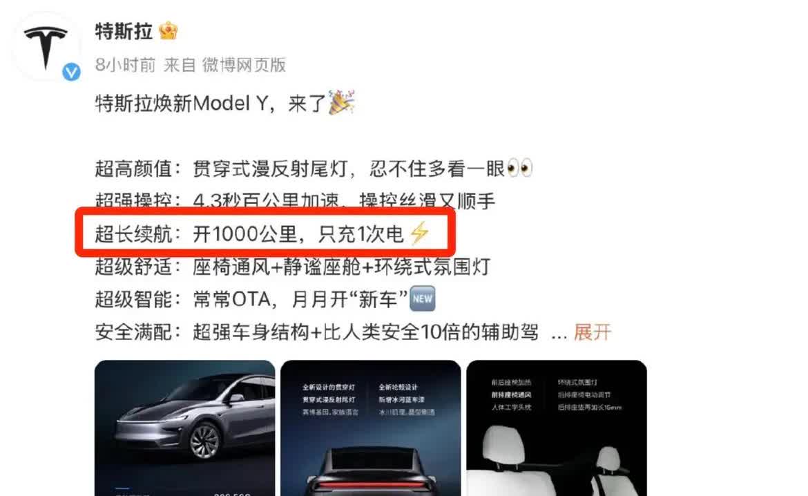Click the crown icon beside 特斯拉
808x496 pixels.
(x=168, y=32)
